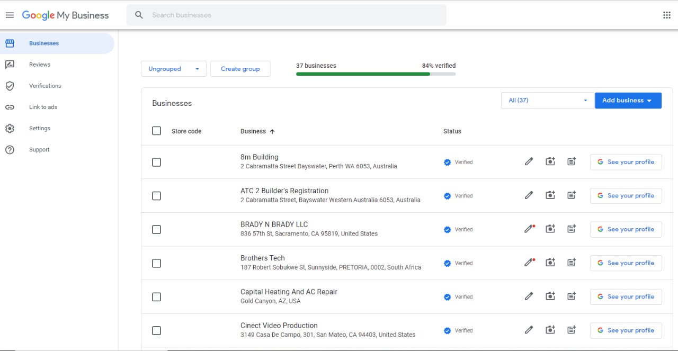Viewport: 678px width, 351px height.
Task: Select the Brothers Tech checkbox
Action: tap(156, 263)
